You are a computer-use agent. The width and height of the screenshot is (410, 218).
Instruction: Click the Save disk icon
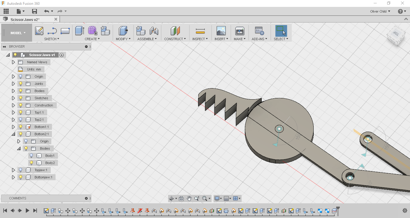35,11
